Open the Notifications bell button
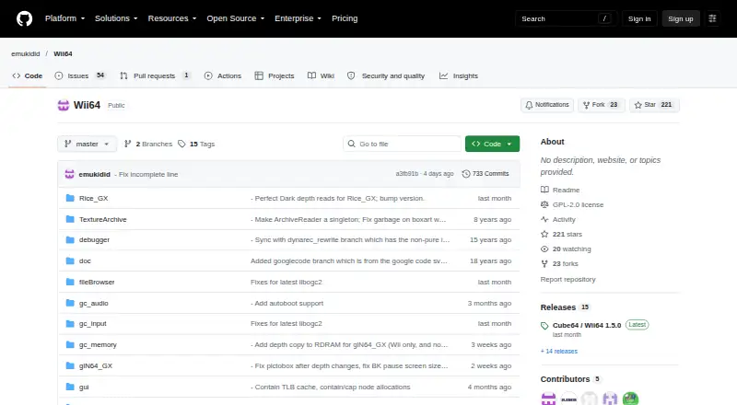 coord(547,105)
